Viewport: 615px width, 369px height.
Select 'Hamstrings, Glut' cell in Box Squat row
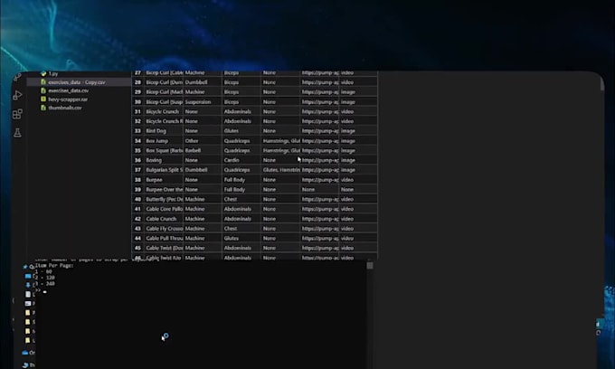(x=280, y=150)
